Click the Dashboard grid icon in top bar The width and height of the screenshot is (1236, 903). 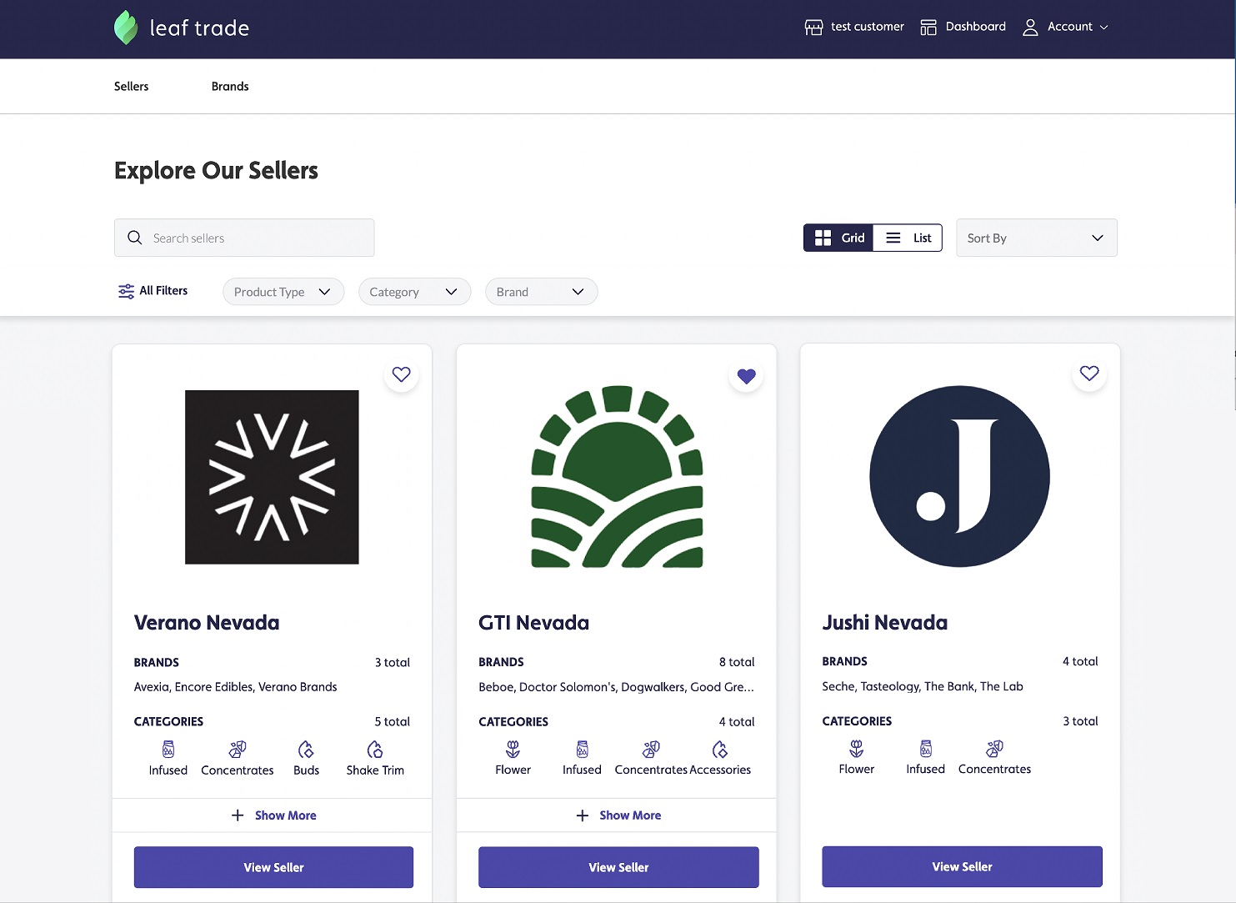(928, 26)
